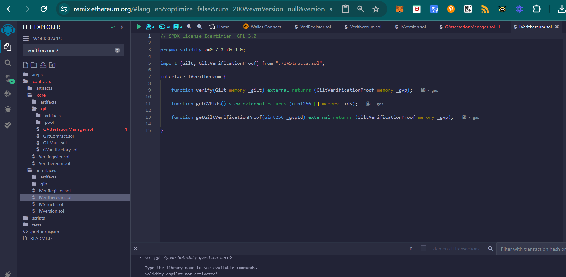
Task: Switch to the GAttestationManager.sol editor tab
Action: click(x=470, y=27)
